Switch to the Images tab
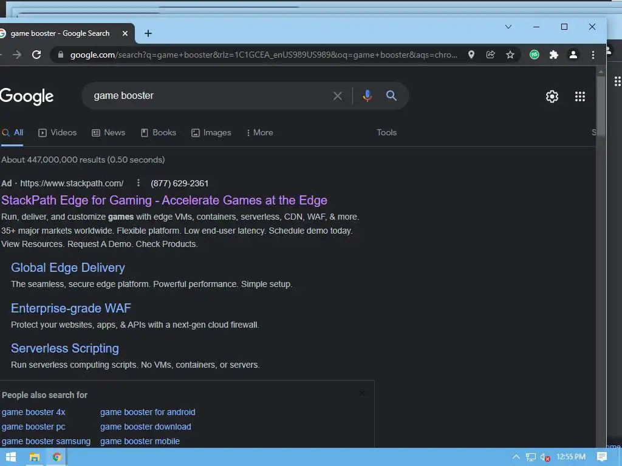 click(211, 133)
